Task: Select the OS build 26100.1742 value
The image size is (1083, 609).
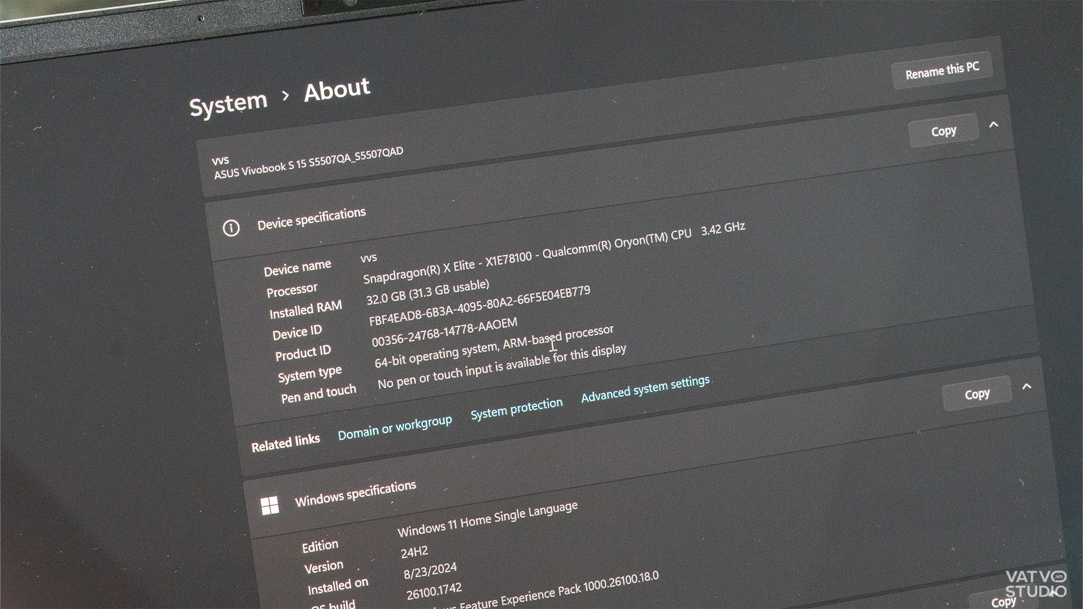Action: (x=434, y=591)
